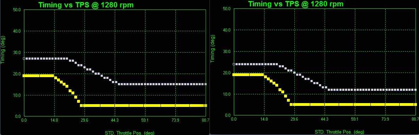
Task: Select the 44.3 tick on left chart's x-axis
Action: (115, 120)
